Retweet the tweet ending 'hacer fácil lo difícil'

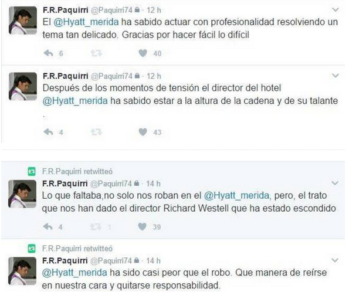coord(96,53)
